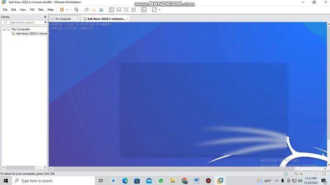Open the Library search filter dropdown
Image resolution: width=330 pixels, height=185 pixels.
(45, 22)
